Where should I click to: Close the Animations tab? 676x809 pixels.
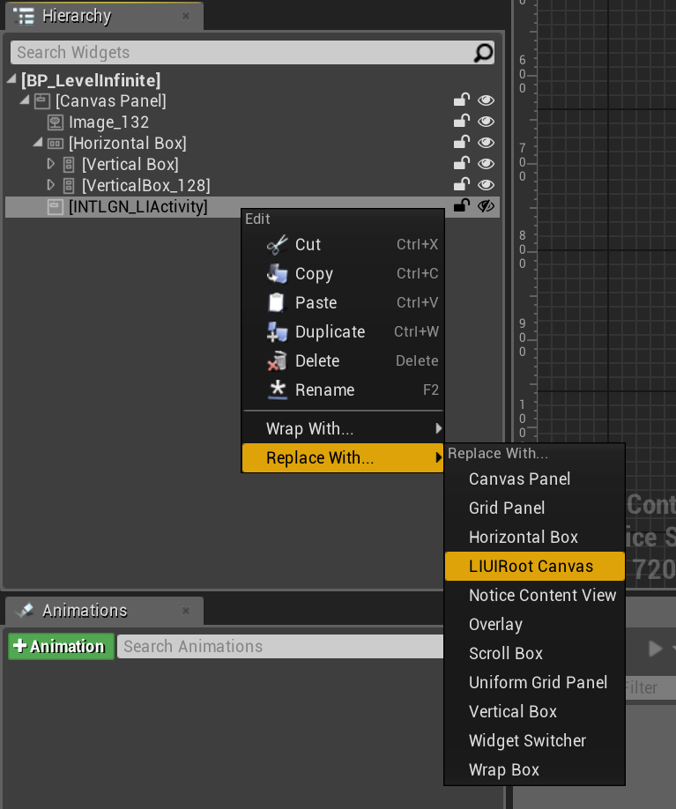point(186,611)
